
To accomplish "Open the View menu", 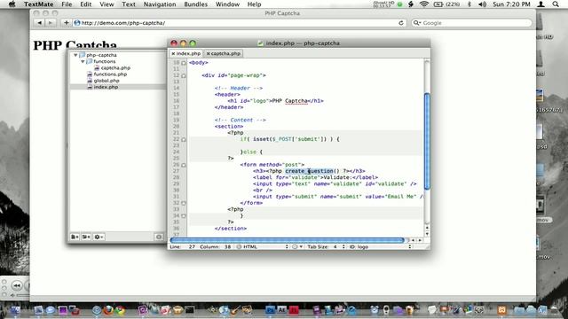I will click(106, 4).
